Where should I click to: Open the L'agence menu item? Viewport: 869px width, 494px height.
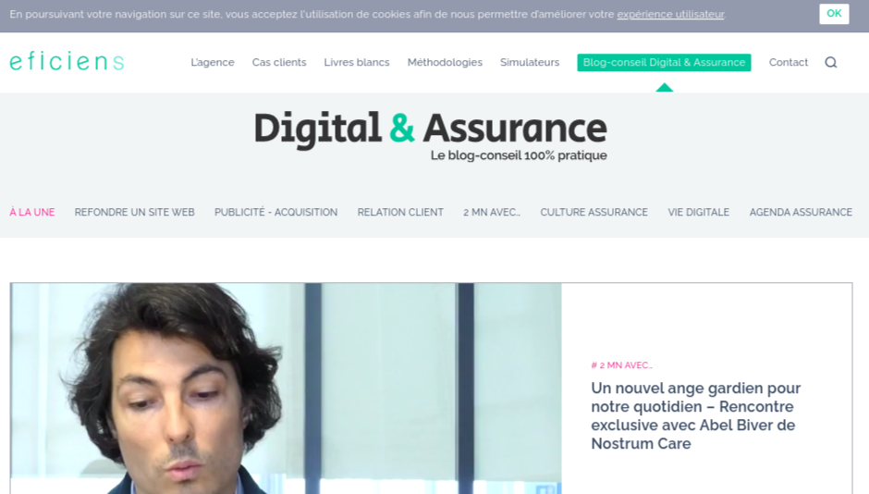point(213,62)
